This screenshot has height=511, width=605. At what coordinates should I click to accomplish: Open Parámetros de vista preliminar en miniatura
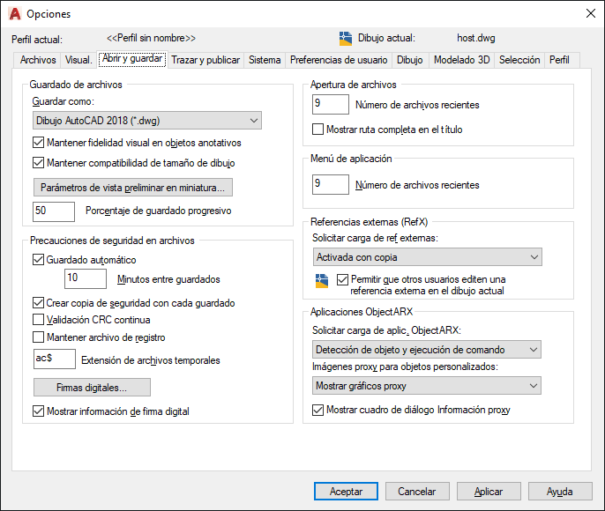click(132, 188)
